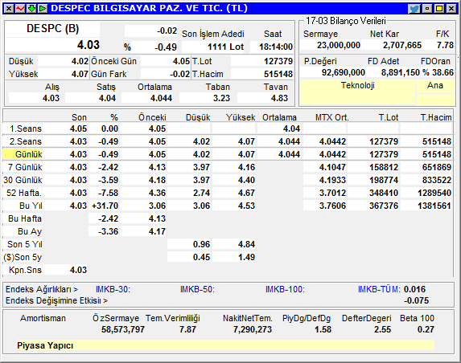Click the Amortisman label

click(43, 318)
